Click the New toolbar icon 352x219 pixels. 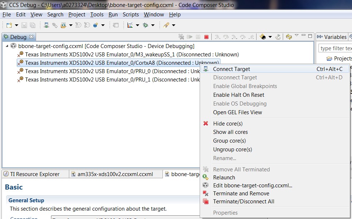tap(9, 25)
